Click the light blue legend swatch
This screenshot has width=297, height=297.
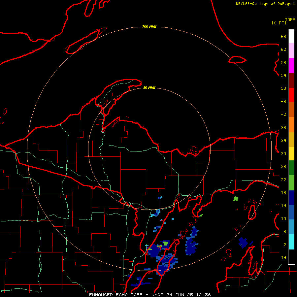[291, 227]
